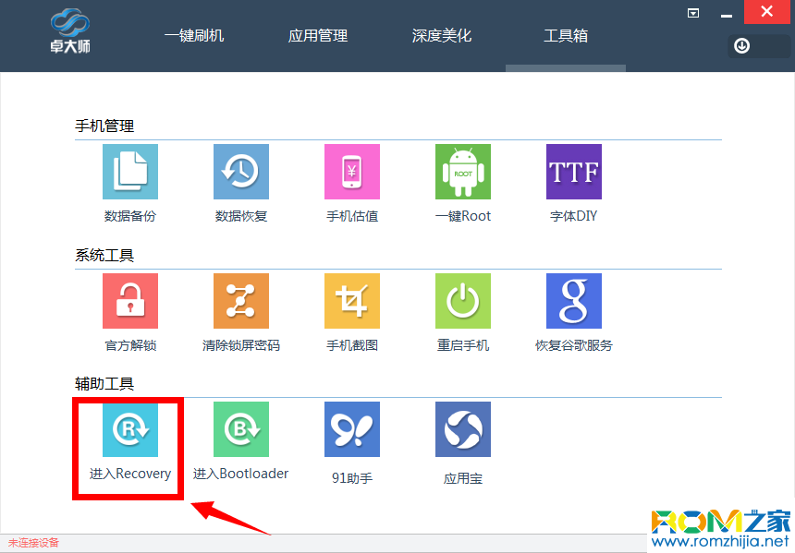
Task: Open the 数据备份 data backup icon
Action: tap(130, 172)
